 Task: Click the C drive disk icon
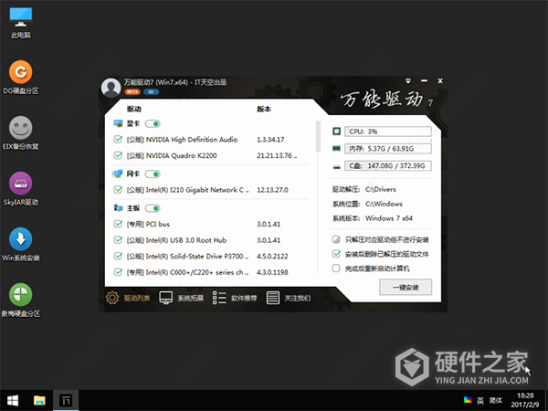click(336, 166)
